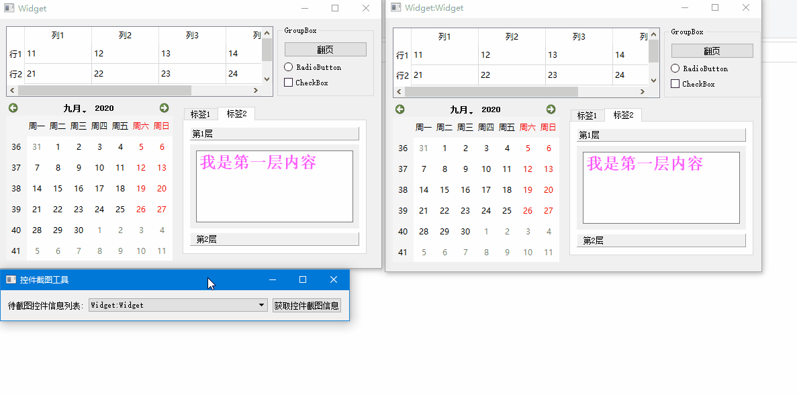
Task: Click table scroll-down arrow in Widget window
Action: click(267, 79)
